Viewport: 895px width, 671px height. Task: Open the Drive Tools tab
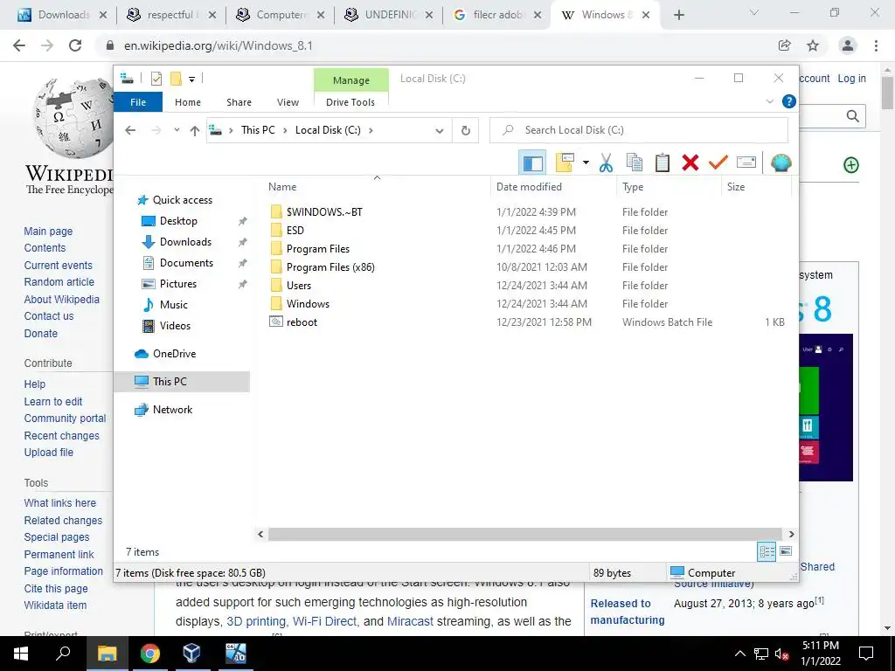click(x=350, y=102)
